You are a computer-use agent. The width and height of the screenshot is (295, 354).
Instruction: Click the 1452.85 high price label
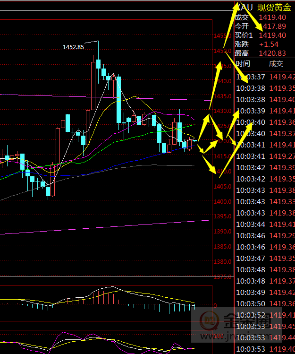click(73, 47)
